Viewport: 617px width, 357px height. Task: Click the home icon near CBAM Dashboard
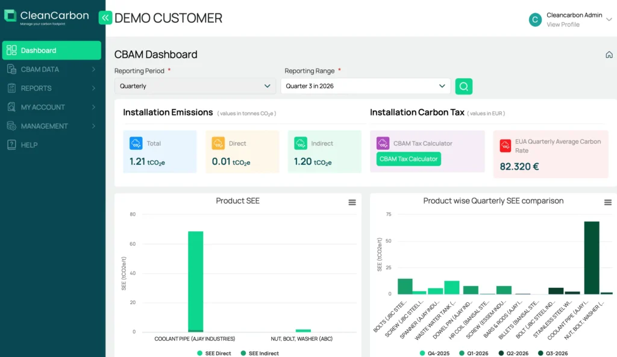[609, 55]
